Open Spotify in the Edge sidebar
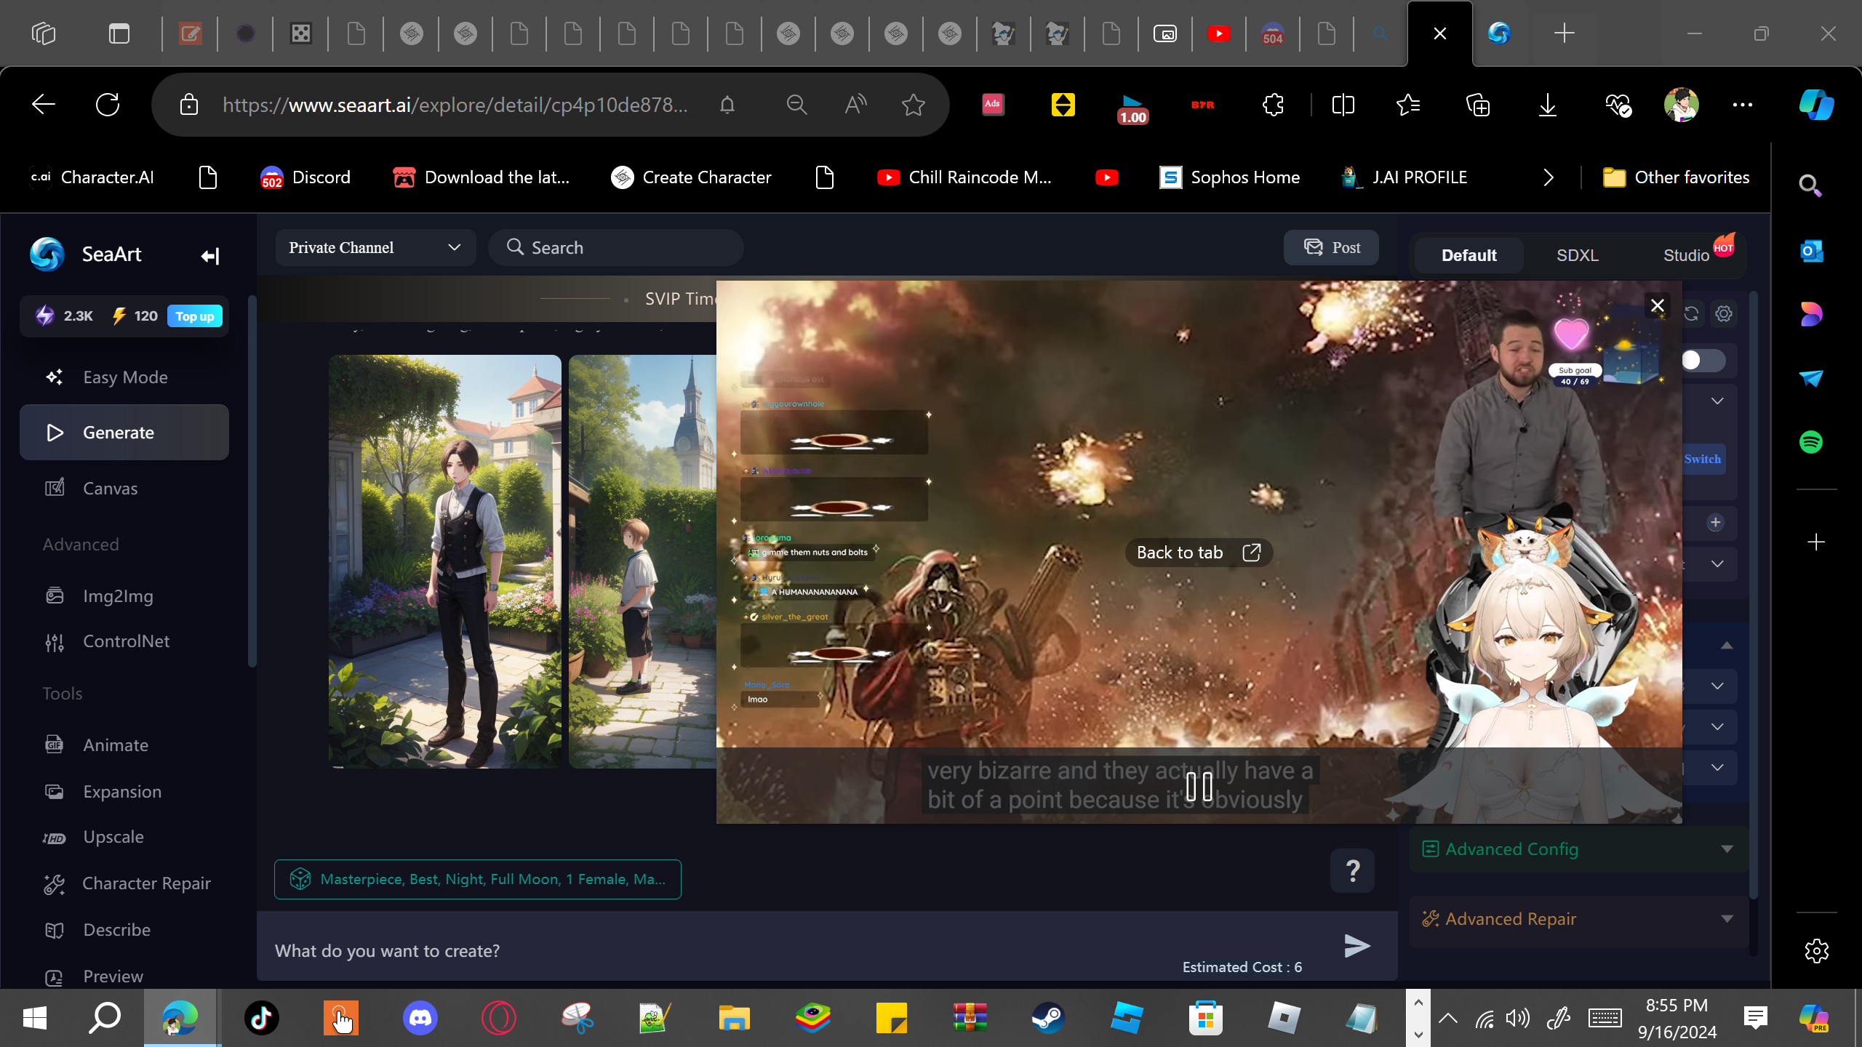The image size is (1862, 1047). pyautogui.click(x=1811, y=442)
